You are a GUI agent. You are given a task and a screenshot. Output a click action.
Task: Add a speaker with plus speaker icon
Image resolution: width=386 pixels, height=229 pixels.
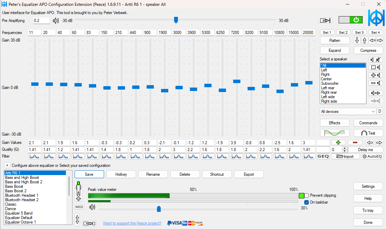[x=376, y=75]
